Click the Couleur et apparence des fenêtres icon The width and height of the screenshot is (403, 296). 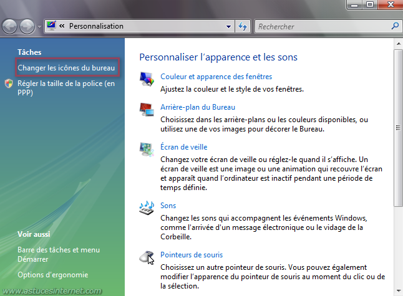(147, 79)
